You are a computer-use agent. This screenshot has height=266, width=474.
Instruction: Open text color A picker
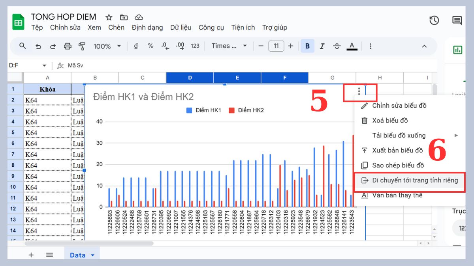(x=352, y=46)
